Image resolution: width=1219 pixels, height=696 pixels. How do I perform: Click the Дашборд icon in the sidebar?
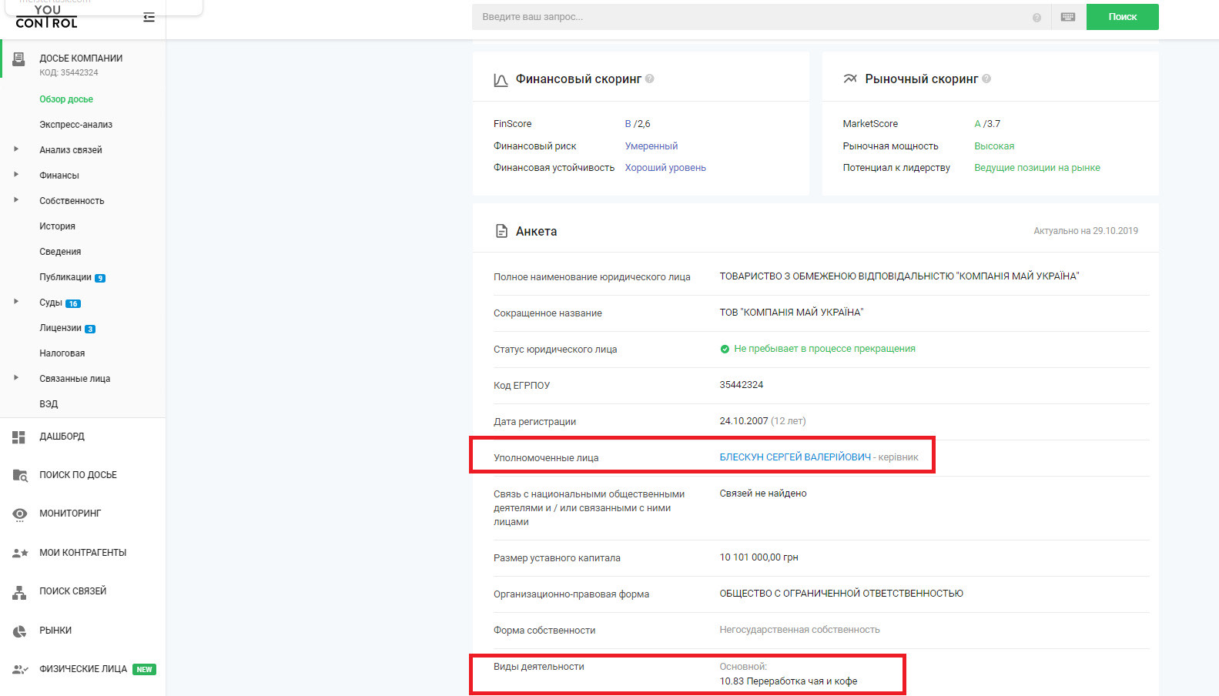click(x=19, y=437)
